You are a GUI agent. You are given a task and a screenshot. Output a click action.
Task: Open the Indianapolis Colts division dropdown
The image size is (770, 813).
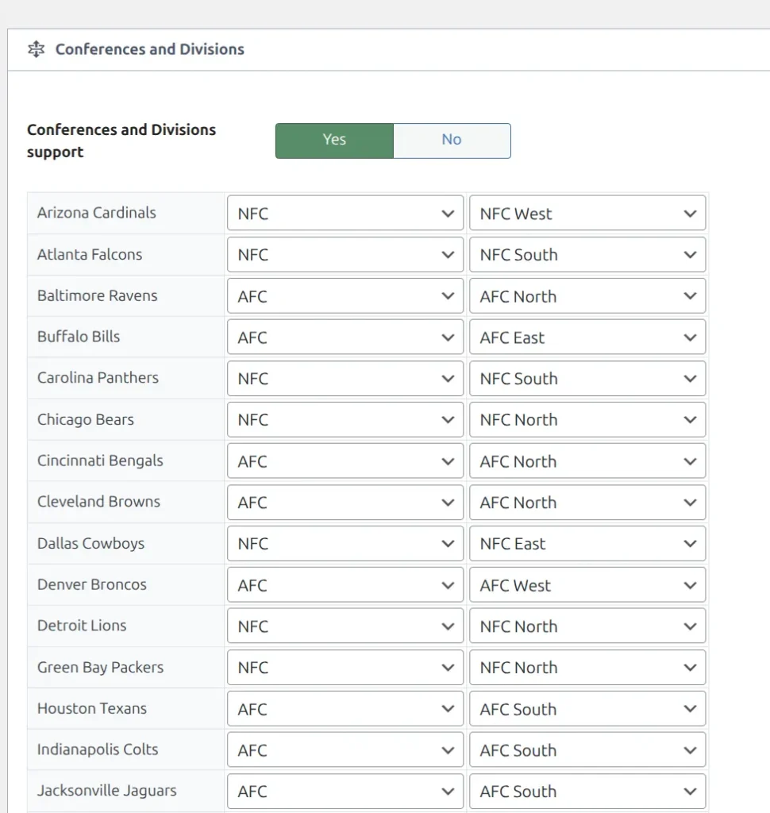coord(587,749)
